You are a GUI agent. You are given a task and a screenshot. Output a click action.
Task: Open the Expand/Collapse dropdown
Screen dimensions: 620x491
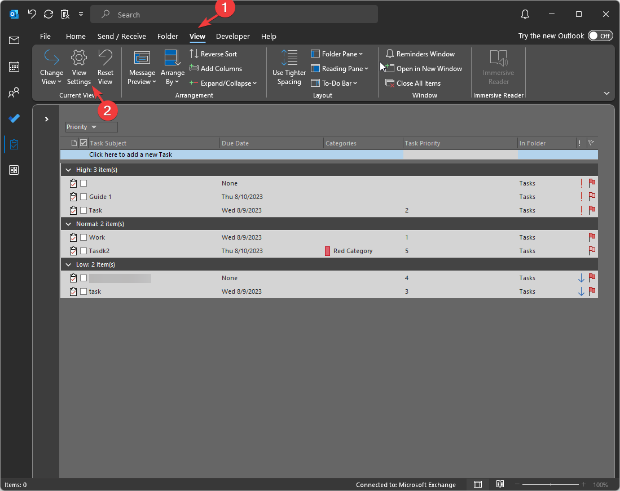pyautogui.click(x=223, y=83)
